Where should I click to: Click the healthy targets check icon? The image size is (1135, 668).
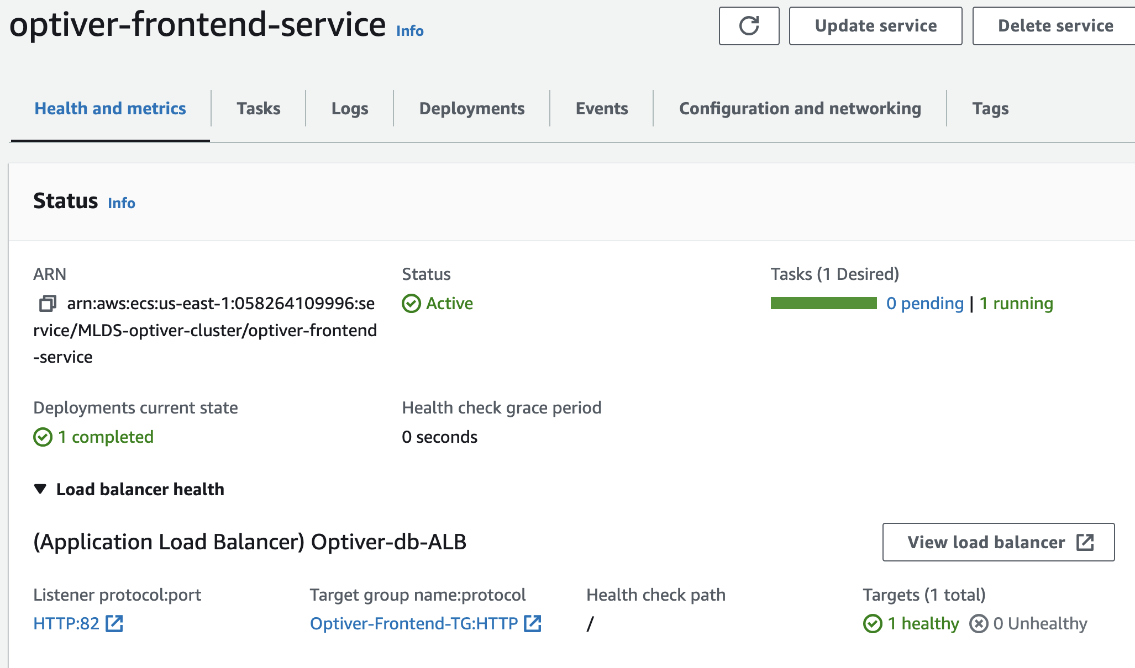pos(873,624)
